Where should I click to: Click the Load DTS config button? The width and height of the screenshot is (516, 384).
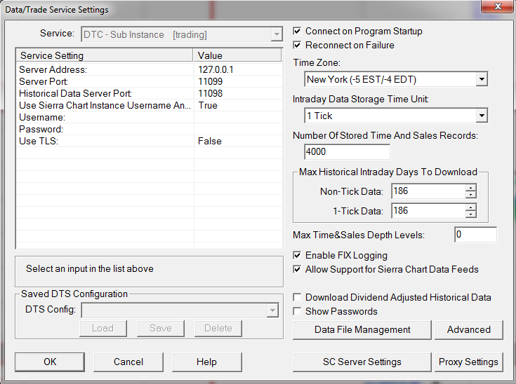[x=103, y=329]
